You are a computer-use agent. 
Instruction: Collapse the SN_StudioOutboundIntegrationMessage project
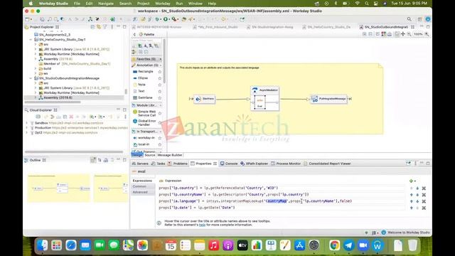[x=31, y=78]
